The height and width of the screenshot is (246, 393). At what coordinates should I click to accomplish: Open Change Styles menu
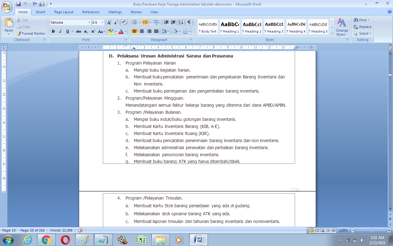342,27
